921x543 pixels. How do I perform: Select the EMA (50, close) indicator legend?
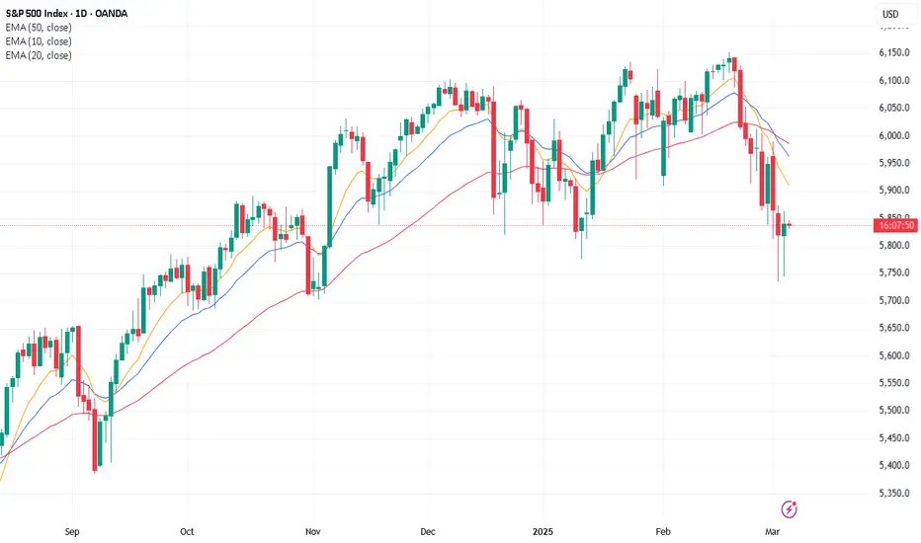tap(39, 28)
